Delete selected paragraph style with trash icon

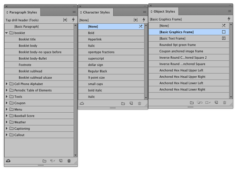[x=69, y=161]
